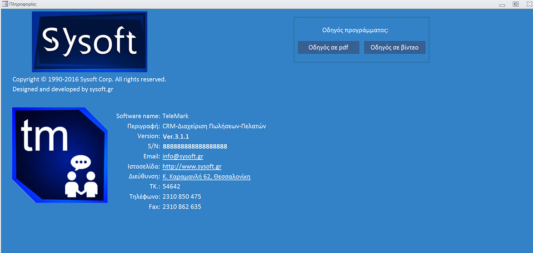Image resolution: width=533 pixels, height=253 pixels.
Task: Open the http://www.sysoft.gr website link
Action: (x=192, y=167)
